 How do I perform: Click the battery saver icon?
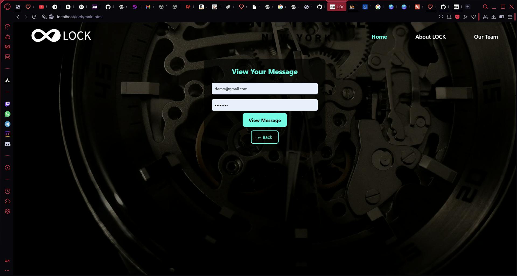pyautogui.click(x=502, y=17)
